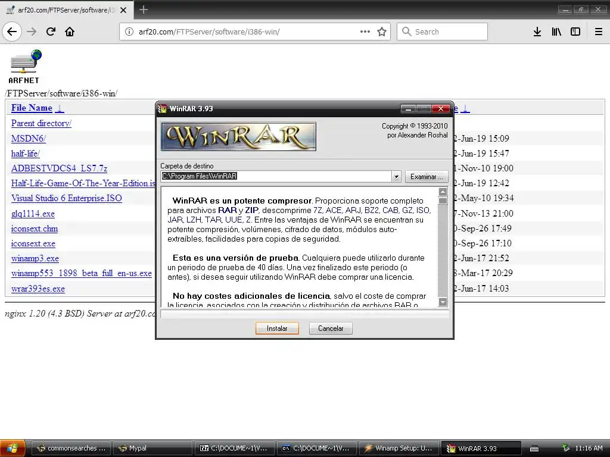
Task: Open iconsext.chm link
Action: tap(34, 228)
